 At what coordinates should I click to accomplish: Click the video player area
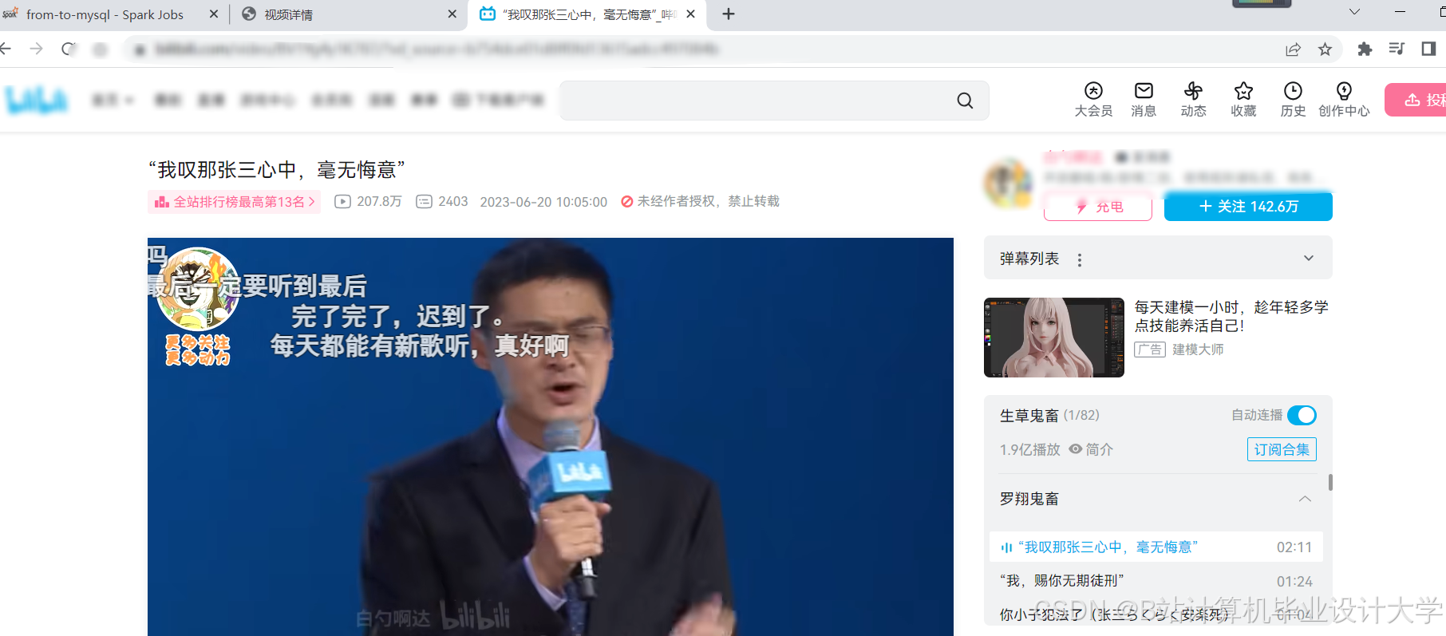pos(550,437)
